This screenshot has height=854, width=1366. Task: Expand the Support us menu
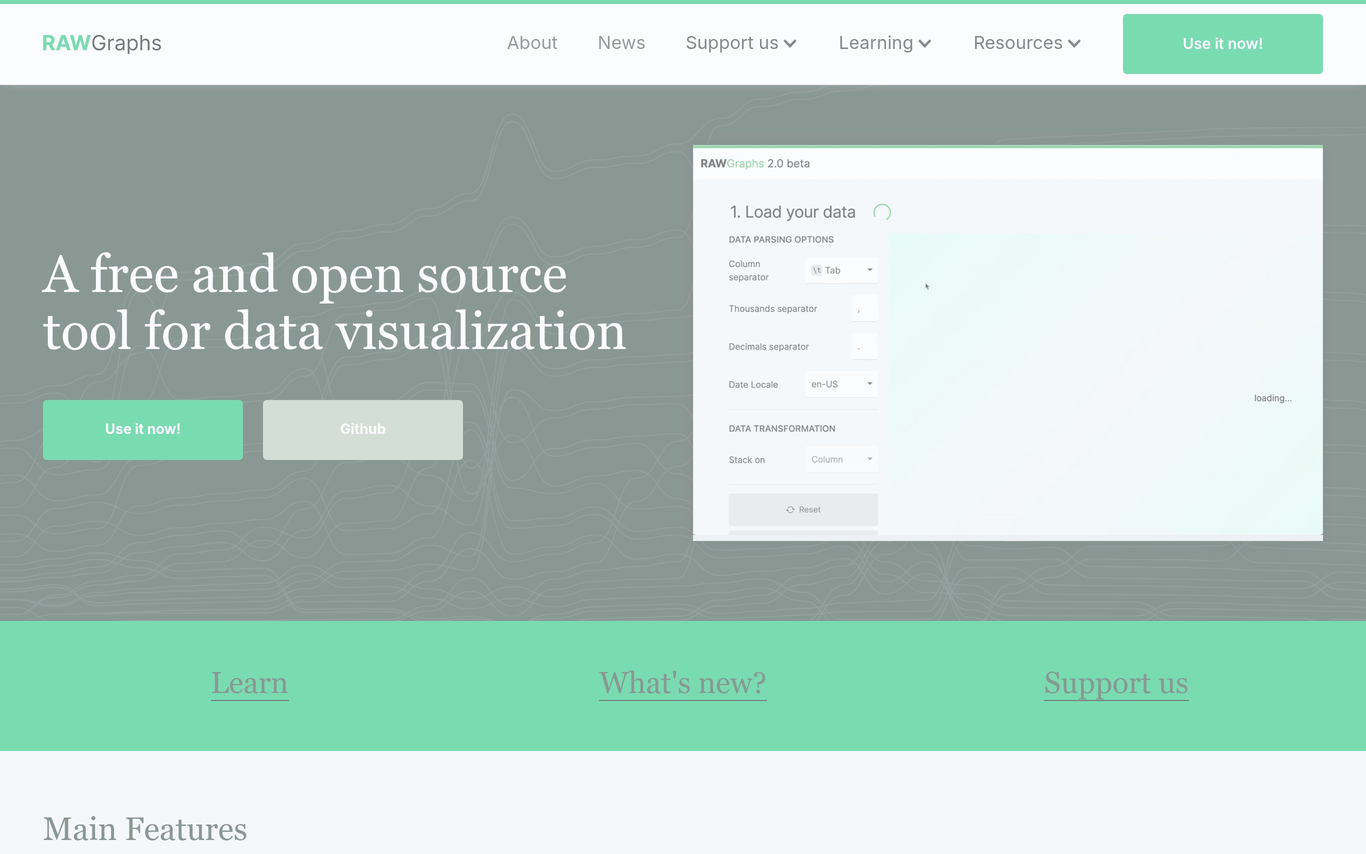(x=732, y=43)
